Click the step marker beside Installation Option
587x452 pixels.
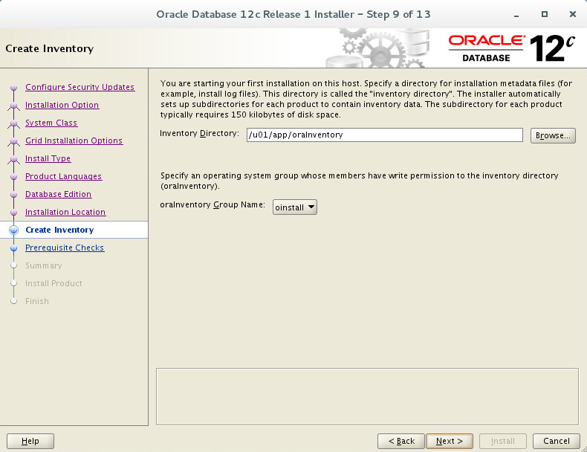click(14, 106)
